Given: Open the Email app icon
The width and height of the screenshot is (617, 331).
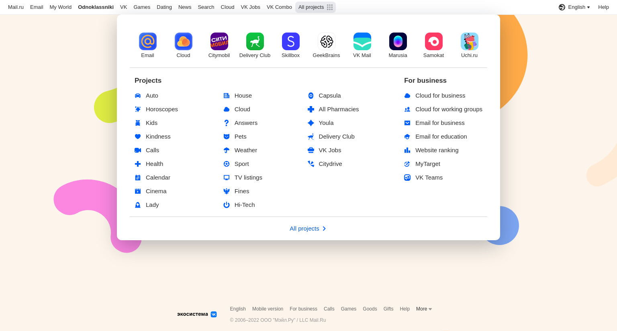Looking at the screenshot, I should tap(148, 41).
